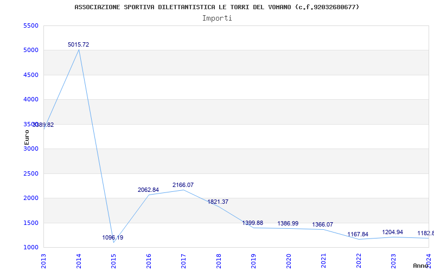Select the 1366.07 data label

coord(323,224)
